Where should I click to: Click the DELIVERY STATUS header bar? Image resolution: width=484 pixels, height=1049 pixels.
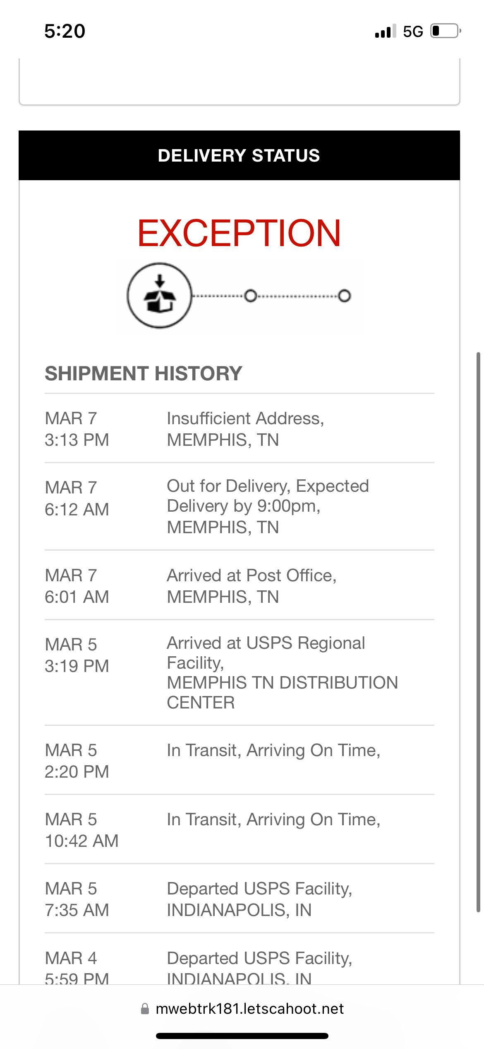click(x=239, y=155)
